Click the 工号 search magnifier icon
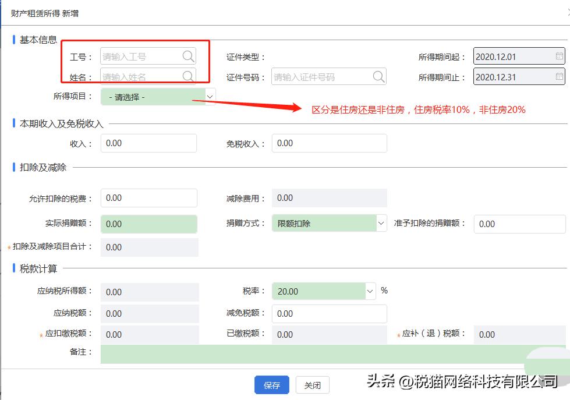The width and height of the screenshot is (570, 400). click(x=187, y=56)
